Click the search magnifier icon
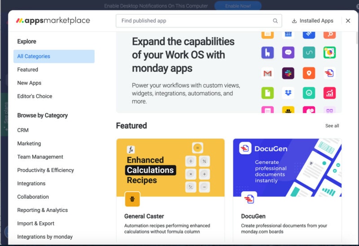The width and height of the screenshot is (359, 246). point(275,21)
